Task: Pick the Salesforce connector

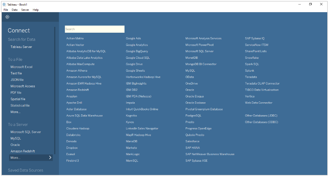Action: pos(193,141)
